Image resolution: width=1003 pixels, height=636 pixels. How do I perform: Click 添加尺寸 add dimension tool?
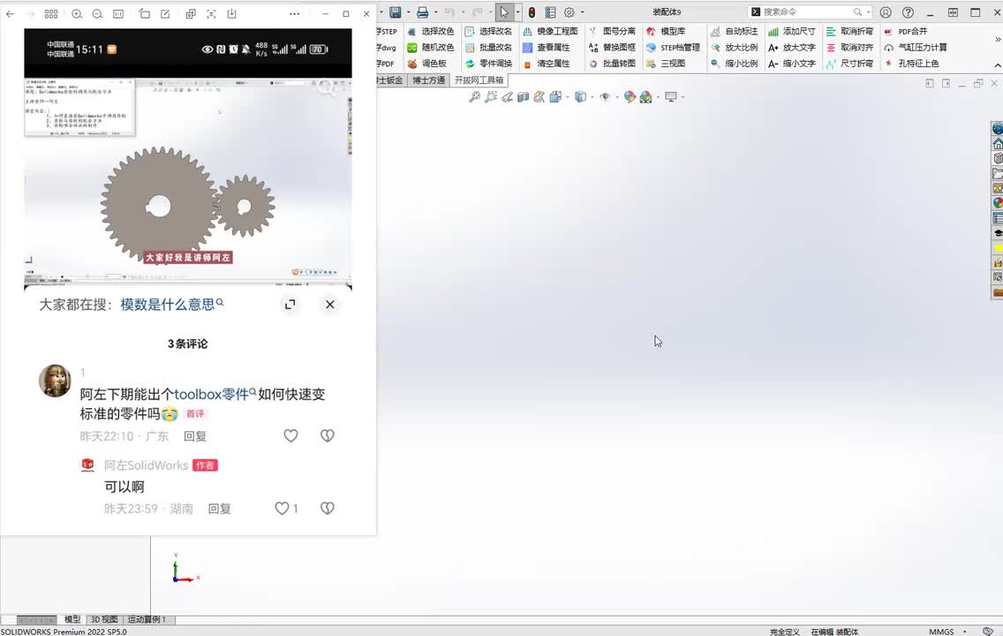[792, 31]
